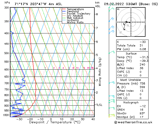
Task: Click the Most Unstable Lifted Index value 12
Action: 141,91
